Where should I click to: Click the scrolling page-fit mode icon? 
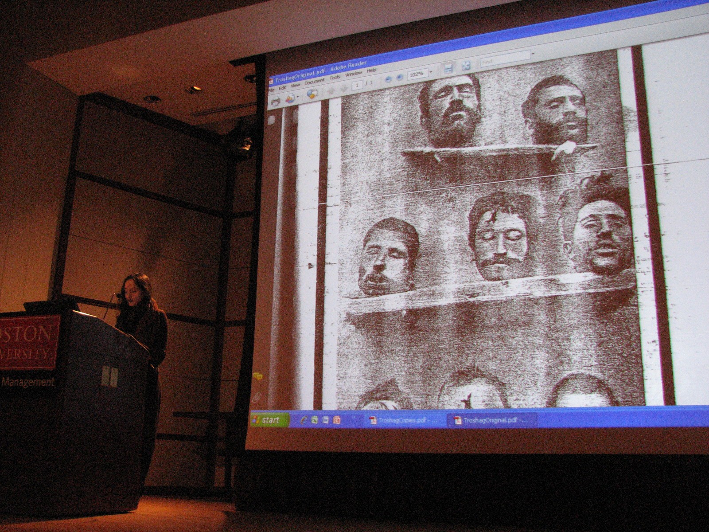click(448, 68)
